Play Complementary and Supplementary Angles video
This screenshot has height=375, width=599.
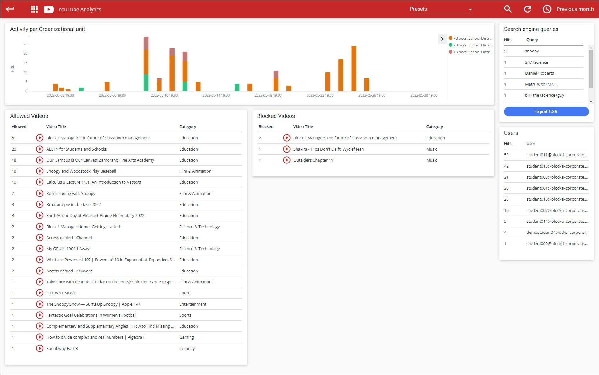(x=40, y=326)
